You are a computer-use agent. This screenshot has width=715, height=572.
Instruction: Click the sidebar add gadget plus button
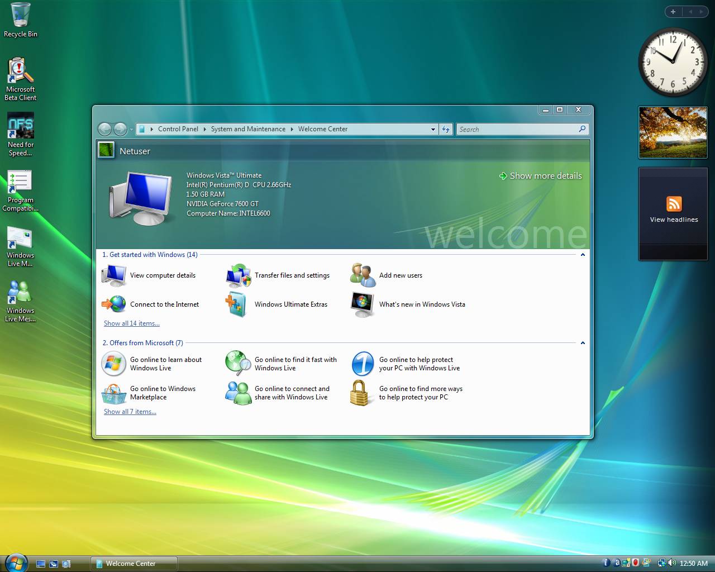(x=673, y=12)
